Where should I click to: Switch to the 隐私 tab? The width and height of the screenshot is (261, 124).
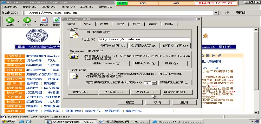169,24
